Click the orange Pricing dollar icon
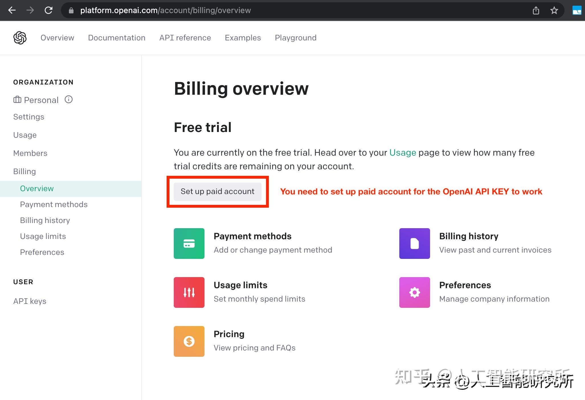The height and width of the screenshot is (400, 585). click(189, 341)
